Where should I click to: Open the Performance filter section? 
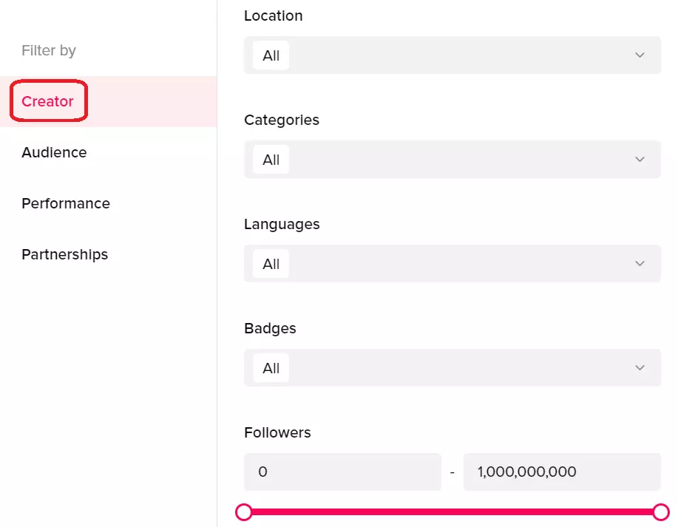tap(66, 204)
